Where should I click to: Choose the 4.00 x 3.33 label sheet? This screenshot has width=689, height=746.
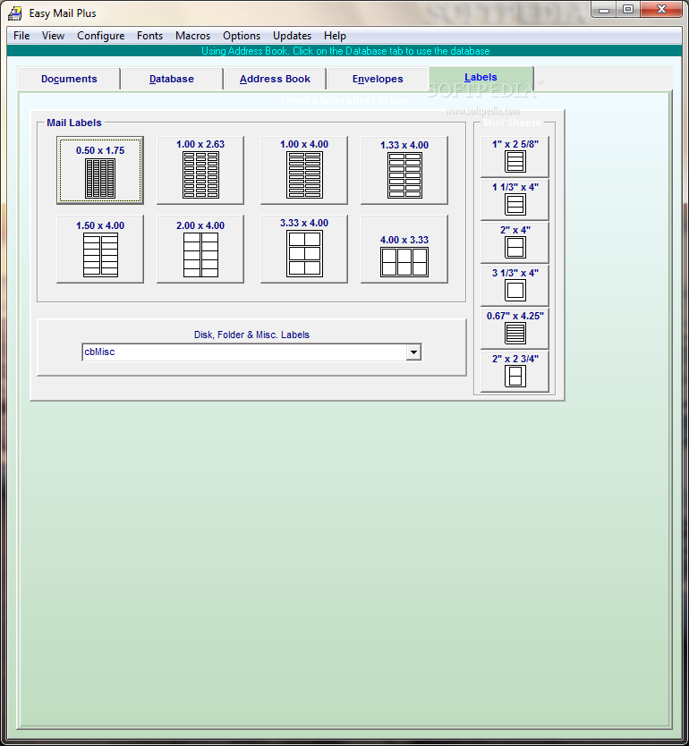point(404,249)
